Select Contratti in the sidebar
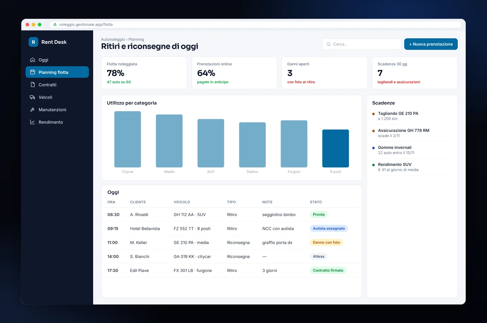The height and width of the screenshot is (323, 487). pyautogui.click(x=57, y=85)
